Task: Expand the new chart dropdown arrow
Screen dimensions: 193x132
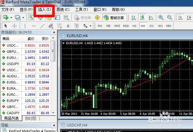Action: coord(11,18)
